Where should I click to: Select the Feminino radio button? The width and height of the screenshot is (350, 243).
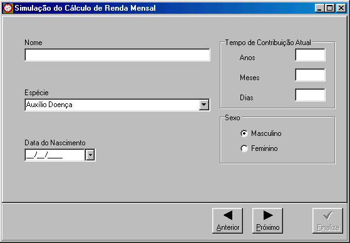click(244, 148)
